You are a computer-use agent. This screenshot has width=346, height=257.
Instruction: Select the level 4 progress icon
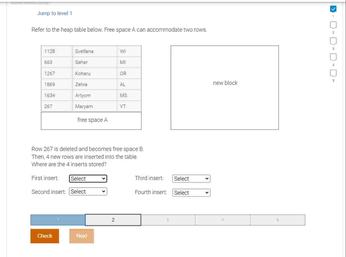[x=333, y=57]
